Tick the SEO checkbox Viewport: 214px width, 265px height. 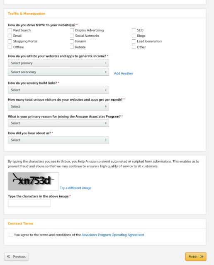tap(134, 30)
